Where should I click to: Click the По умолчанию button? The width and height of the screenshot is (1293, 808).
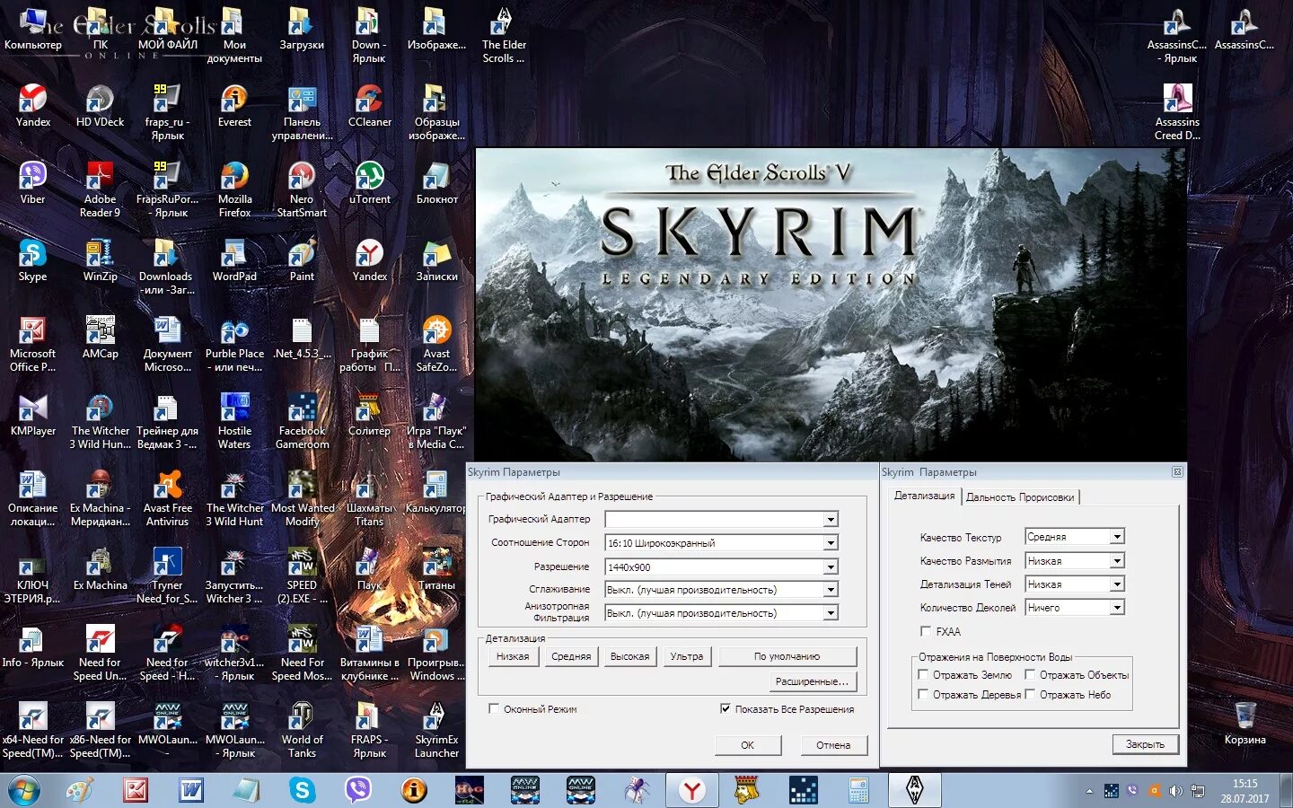pos(787,656)
